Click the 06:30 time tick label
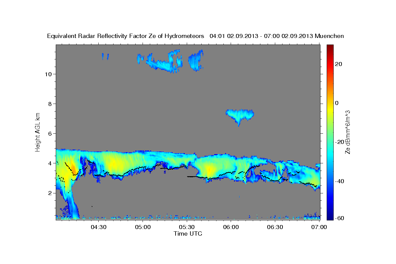396x264 pixels. click(x=275, y=227)
